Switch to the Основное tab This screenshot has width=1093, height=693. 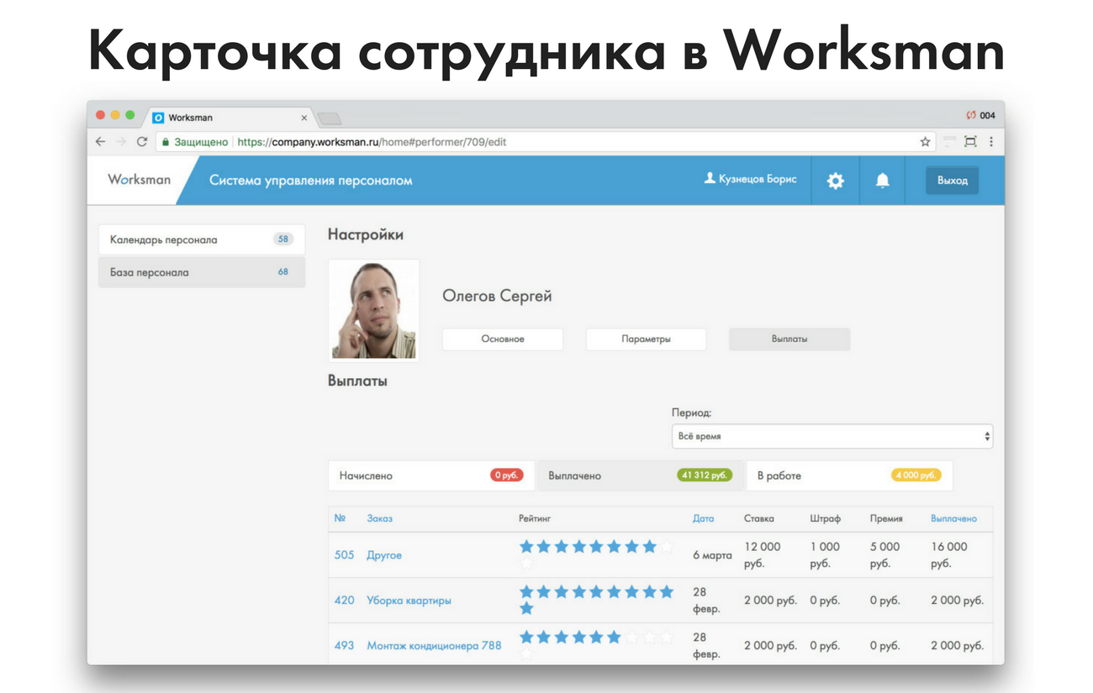pyautogui.click(x=502, y=339)
